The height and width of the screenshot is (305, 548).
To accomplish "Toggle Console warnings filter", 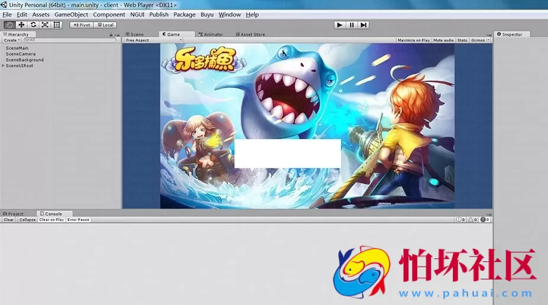I will pos(472,220).
